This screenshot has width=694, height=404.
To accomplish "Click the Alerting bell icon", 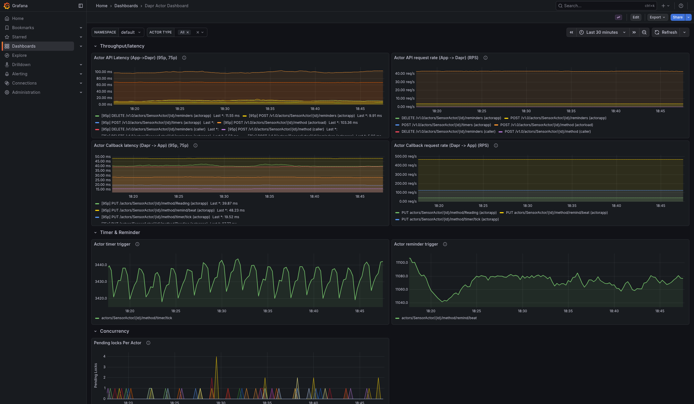I will click(7, 74).
